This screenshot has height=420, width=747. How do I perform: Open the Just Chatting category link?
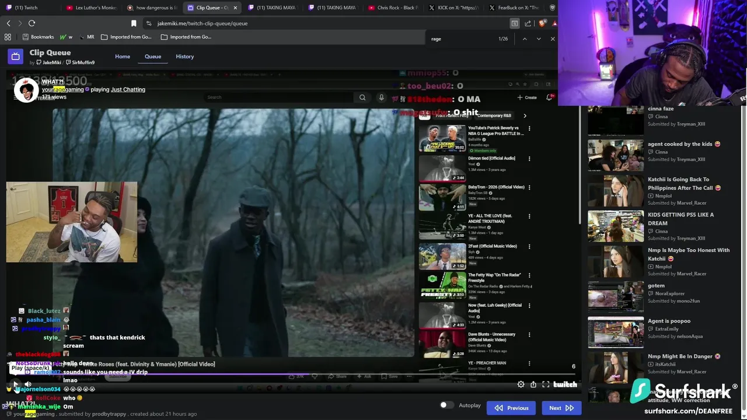click(128, 89)
